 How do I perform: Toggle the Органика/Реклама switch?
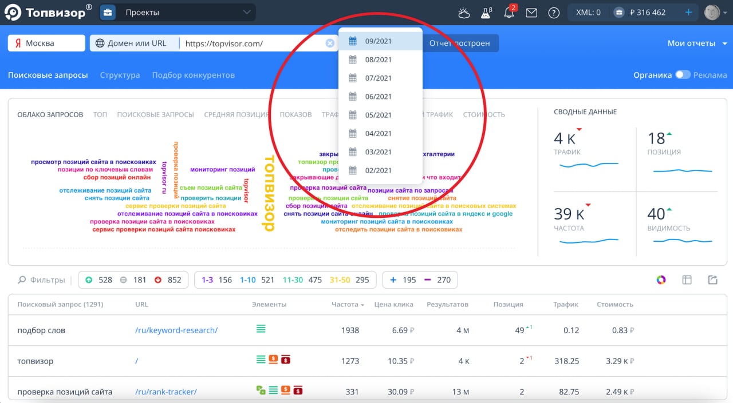(682, 75)
